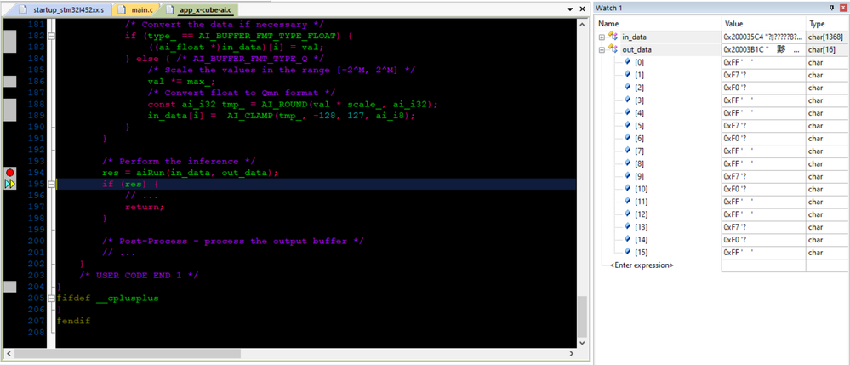Expand the in_data variable node

(602, 37)
